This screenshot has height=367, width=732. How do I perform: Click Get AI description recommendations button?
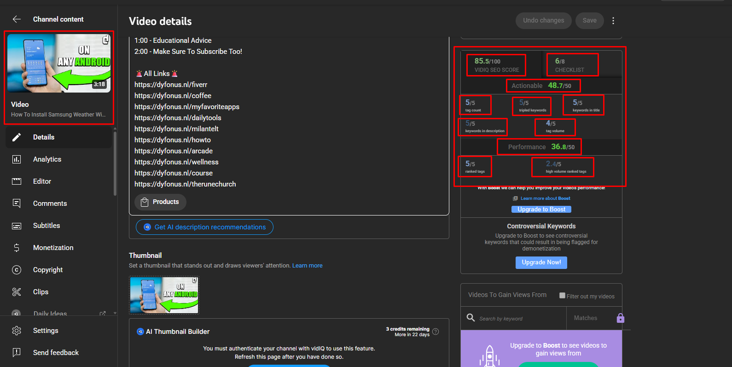click(x=204, y=227)
